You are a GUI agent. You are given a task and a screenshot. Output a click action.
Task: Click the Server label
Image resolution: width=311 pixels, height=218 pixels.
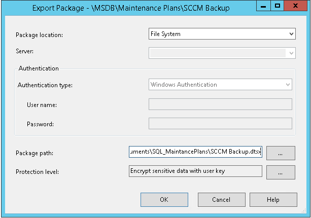(x=24, y=51)
